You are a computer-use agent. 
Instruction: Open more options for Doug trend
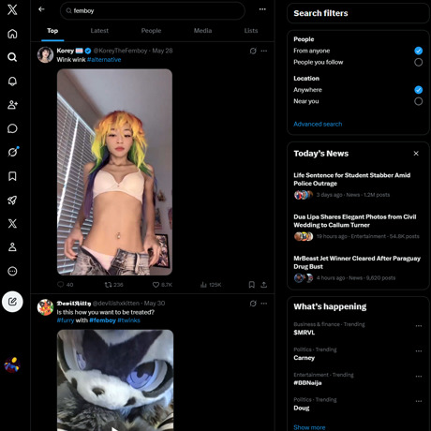pyautogui.click(x=419, y=401)
